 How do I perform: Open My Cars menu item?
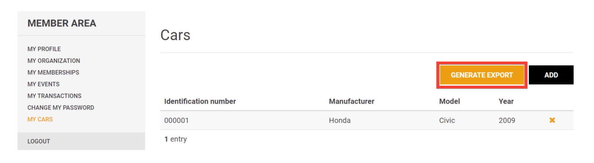[40, 119]
